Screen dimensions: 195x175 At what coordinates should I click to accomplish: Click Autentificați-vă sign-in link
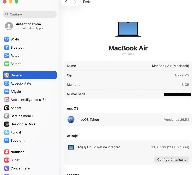click(28, 24)
